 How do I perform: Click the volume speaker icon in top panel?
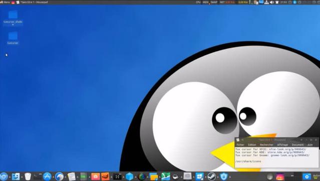pyautogui.click(x=272, y=2)
